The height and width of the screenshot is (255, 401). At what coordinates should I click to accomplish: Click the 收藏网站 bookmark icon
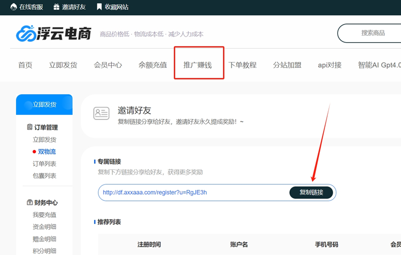coord(99,7)
